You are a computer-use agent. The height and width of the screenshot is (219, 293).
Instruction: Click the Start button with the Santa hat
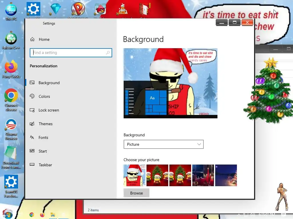(7, 214)
